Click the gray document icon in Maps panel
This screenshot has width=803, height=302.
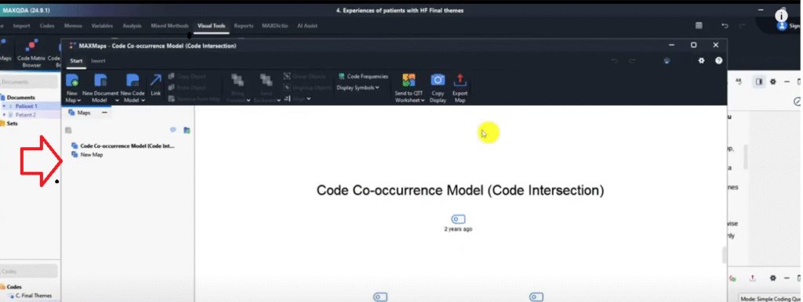68,131
